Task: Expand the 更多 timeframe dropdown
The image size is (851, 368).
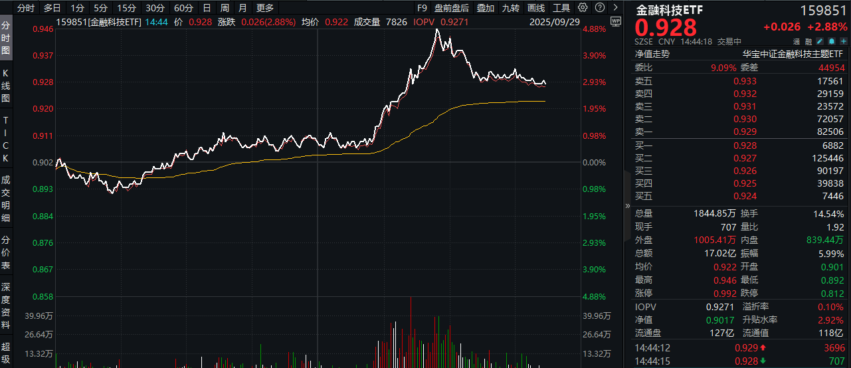Action: click(x=264, y=8)
